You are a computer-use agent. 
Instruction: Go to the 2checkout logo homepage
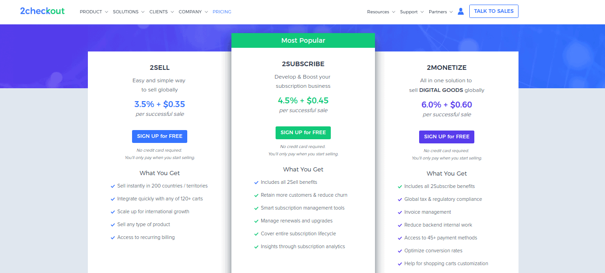42,11
